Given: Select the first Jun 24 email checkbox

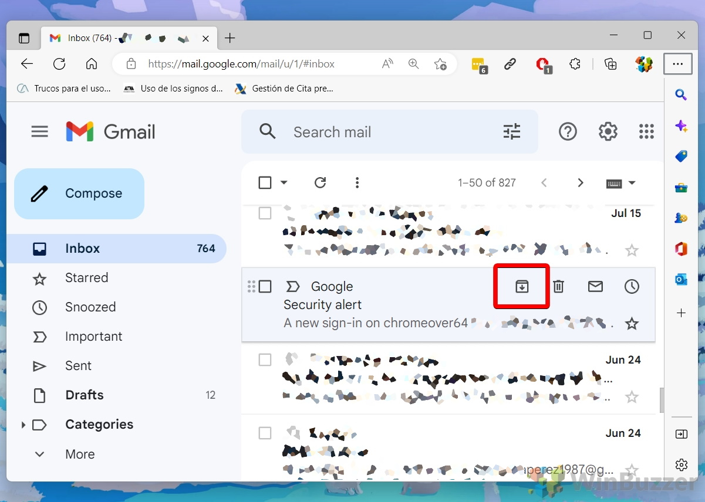Looking at the screenshot, I should pyautogui.click(x=265, y=359).
